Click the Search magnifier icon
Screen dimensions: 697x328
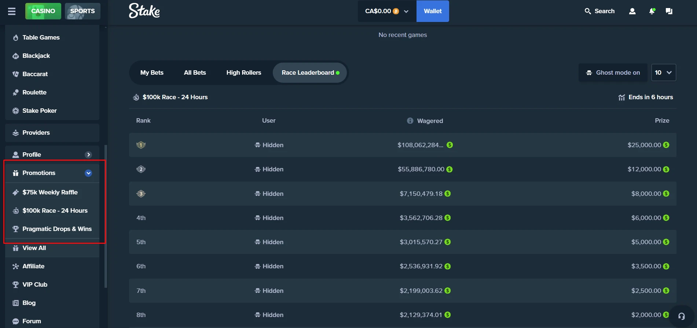pos(588,11)
